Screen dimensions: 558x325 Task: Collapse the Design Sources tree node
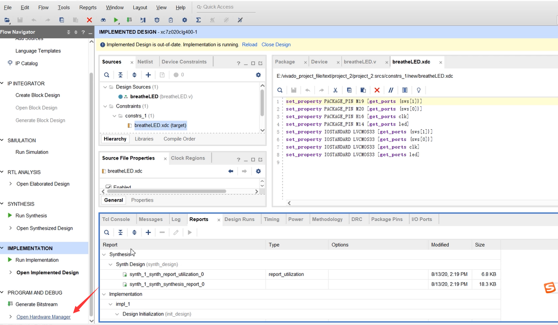(105, 87)
